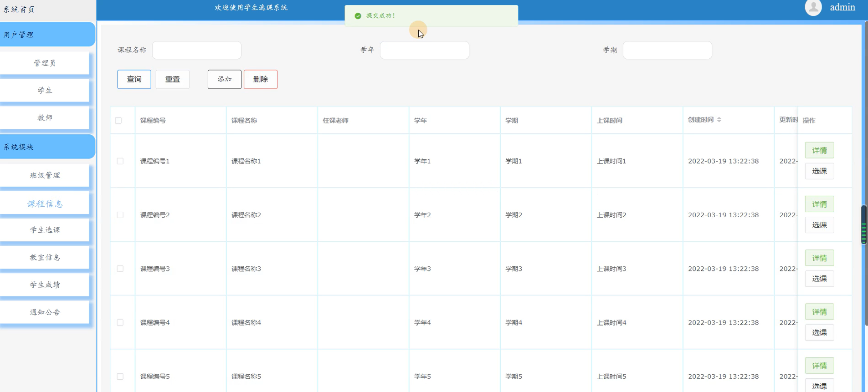868x392 pixels.
Task: Sort by 创建时间 column arrow icon
Action: [719, 120]
